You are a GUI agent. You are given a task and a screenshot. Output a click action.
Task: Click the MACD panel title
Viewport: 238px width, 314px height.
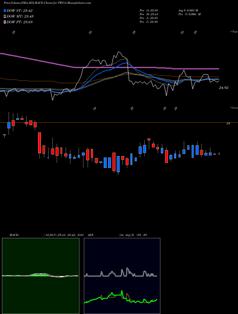point(14,235)
